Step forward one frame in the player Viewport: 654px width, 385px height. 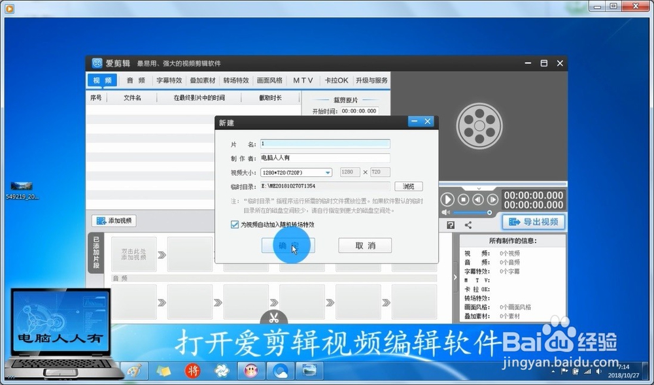click(492, 199)
